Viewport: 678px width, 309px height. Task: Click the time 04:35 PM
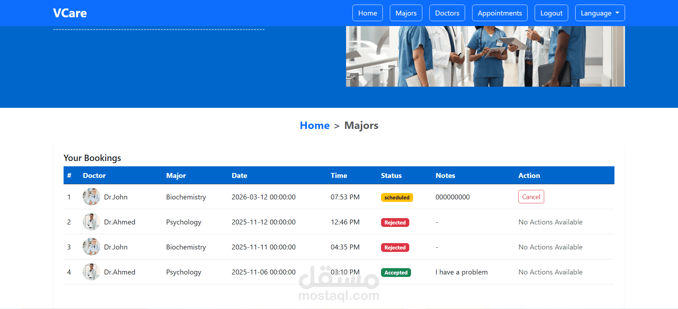(x=345, y=247)
